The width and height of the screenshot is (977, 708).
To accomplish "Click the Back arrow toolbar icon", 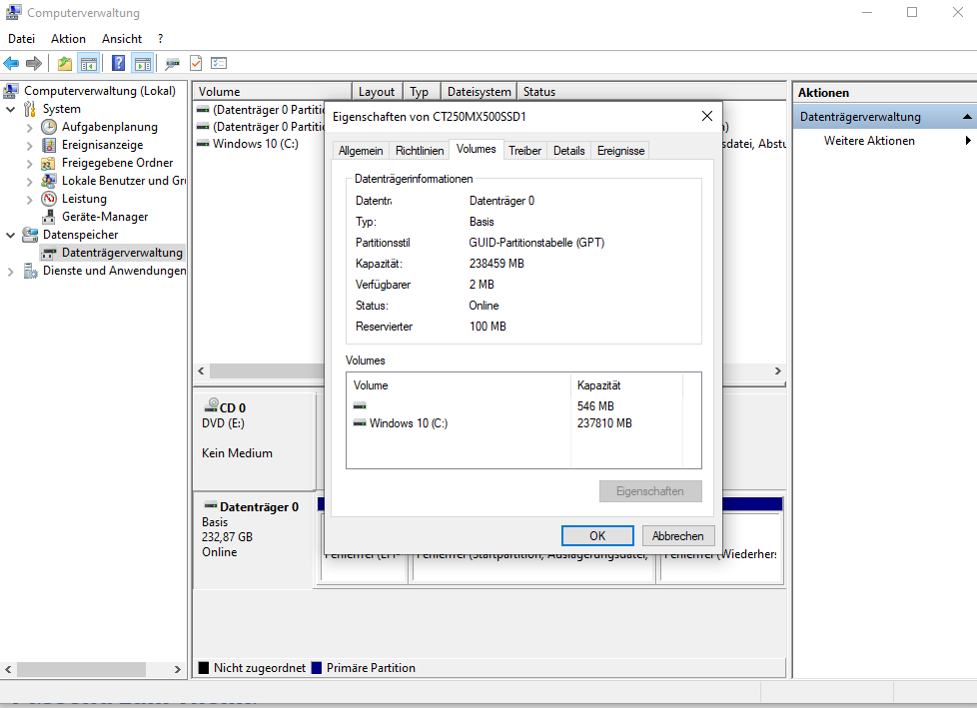I will pyautogui.click(x=11, y=63).
